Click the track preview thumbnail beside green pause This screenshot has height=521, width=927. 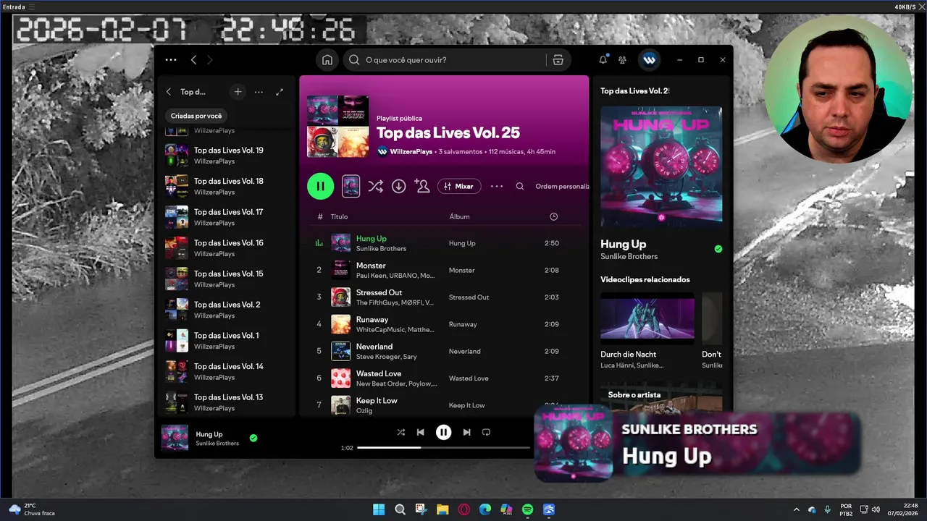(351, 186)
